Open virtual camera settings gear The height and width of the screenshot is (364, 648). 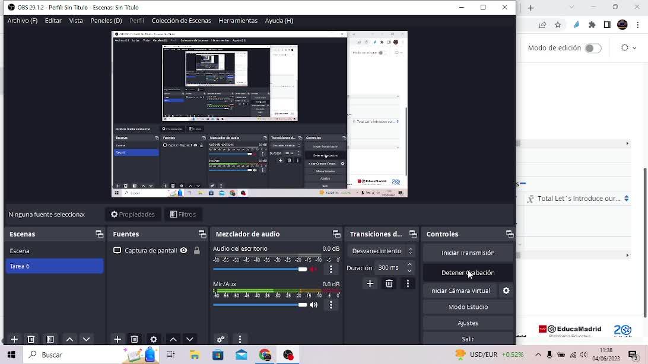pyautogui.click(x=506, y=290)
